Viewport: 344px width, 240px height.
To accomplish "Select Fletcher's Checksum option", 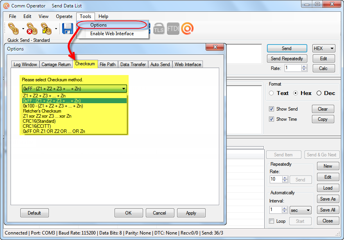I will point(75,111).
